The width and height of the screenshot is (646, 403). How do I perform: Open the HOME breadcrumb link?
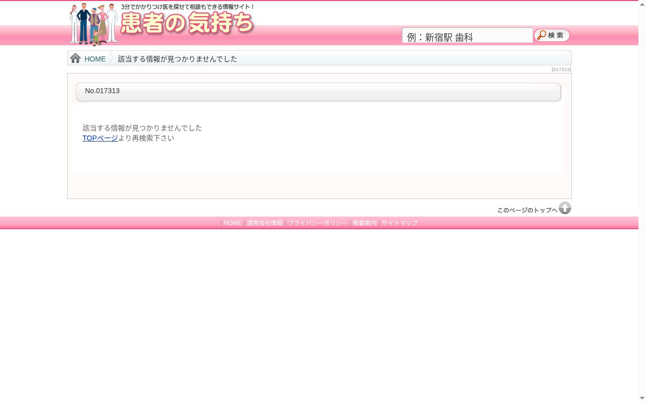pos(95,59)
